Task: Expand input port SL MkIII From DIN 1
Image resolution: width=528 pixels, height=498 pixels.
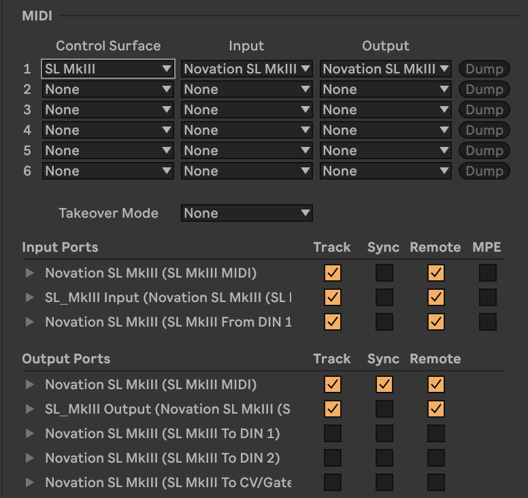Action: click(x=30, y=322)
